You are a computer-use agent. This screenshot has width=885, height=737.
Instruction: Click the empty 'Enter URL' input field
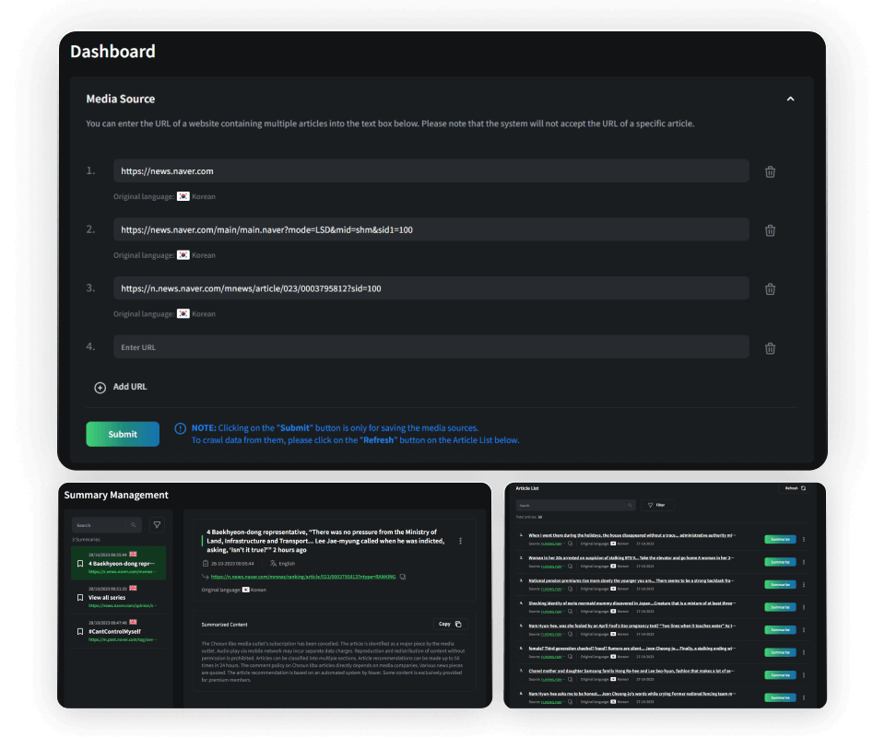(x=431, y=347)
